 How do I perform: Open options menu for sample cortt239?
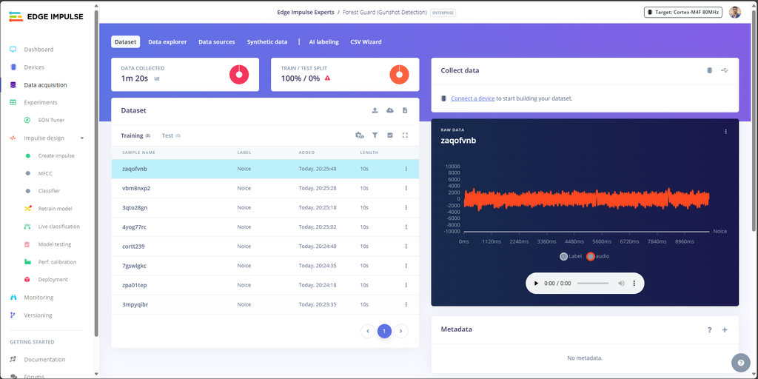click(x=406, y=246)
